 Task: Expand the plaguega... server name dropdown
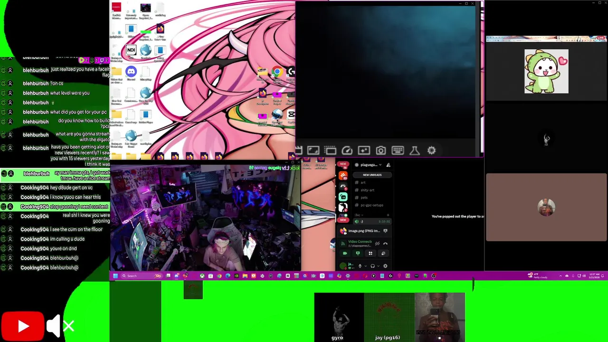pos(371,165)
